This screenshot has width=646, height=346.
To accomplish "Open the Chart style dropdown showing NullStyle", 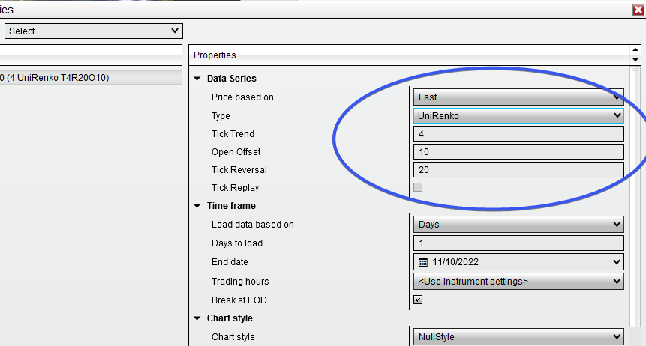I will pos(518,336).
